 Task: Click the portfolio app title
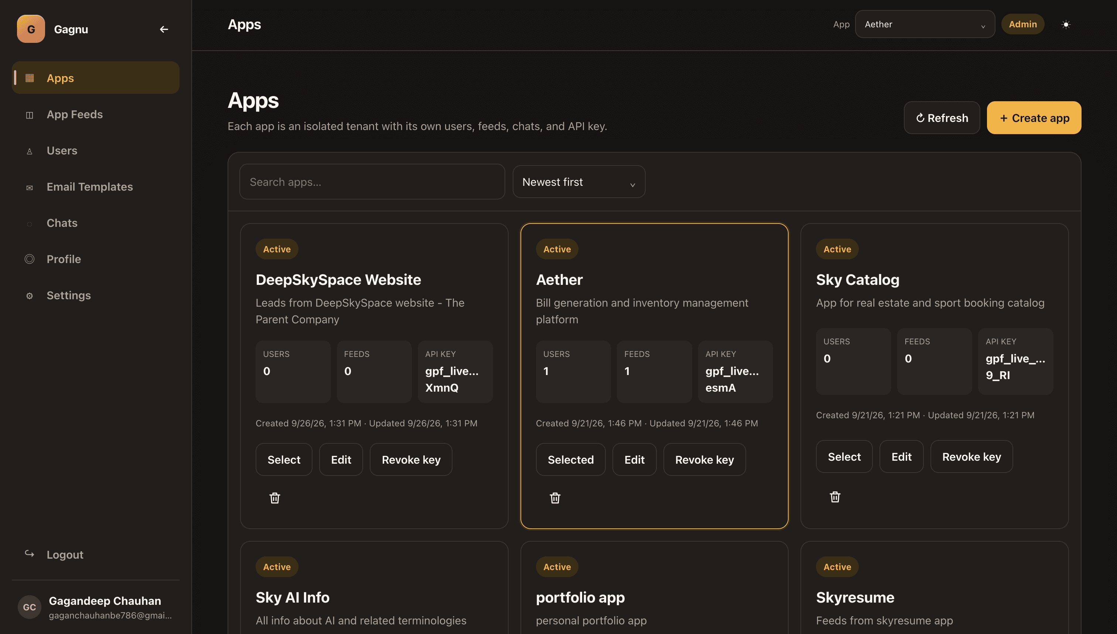pyautogui.click(x=580, y=597)
